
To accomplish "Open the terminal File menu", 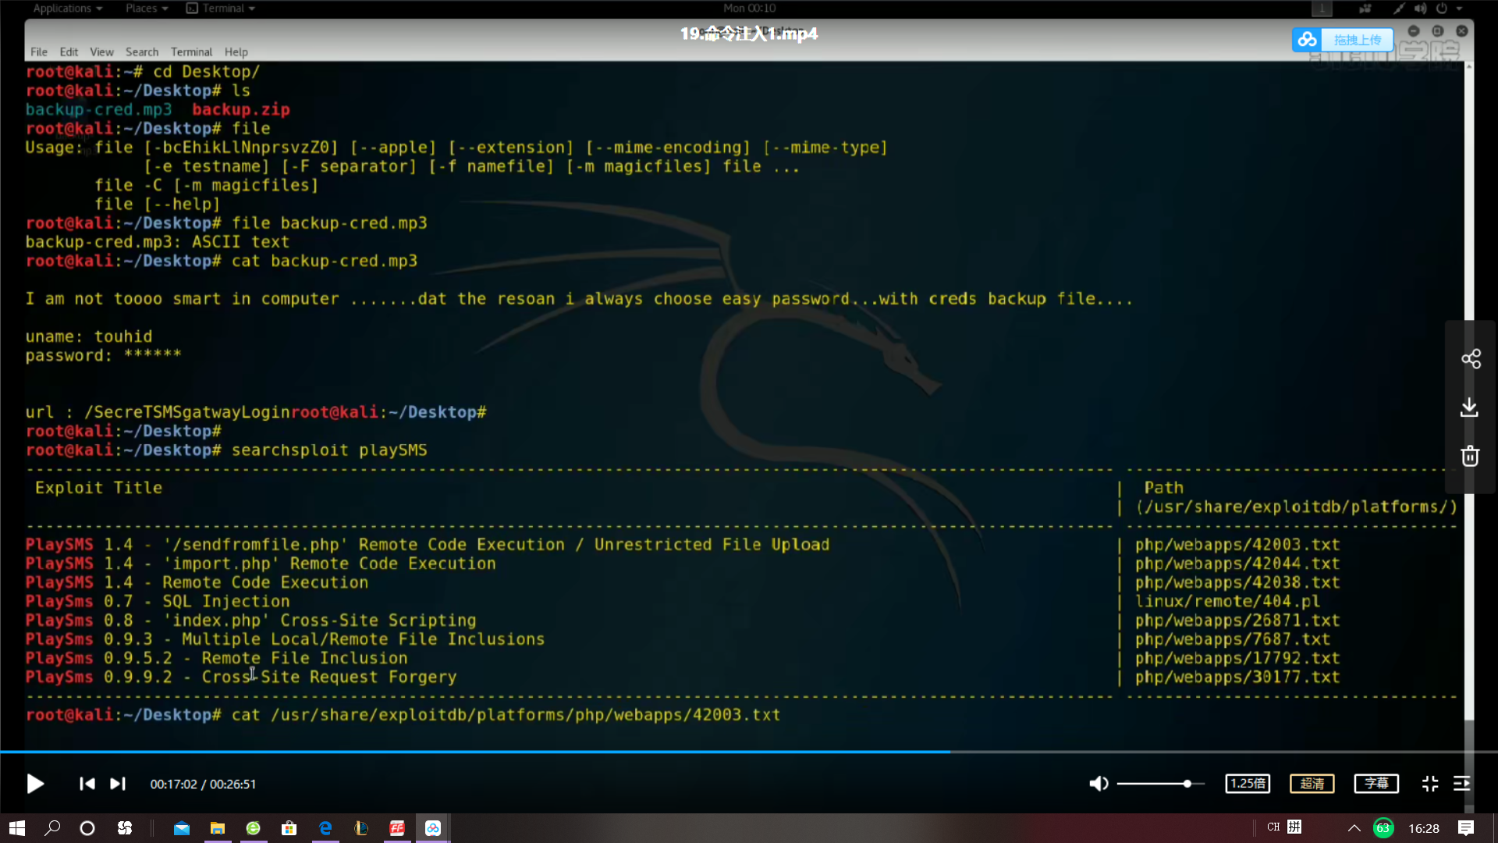I will (x=39, y=52).
